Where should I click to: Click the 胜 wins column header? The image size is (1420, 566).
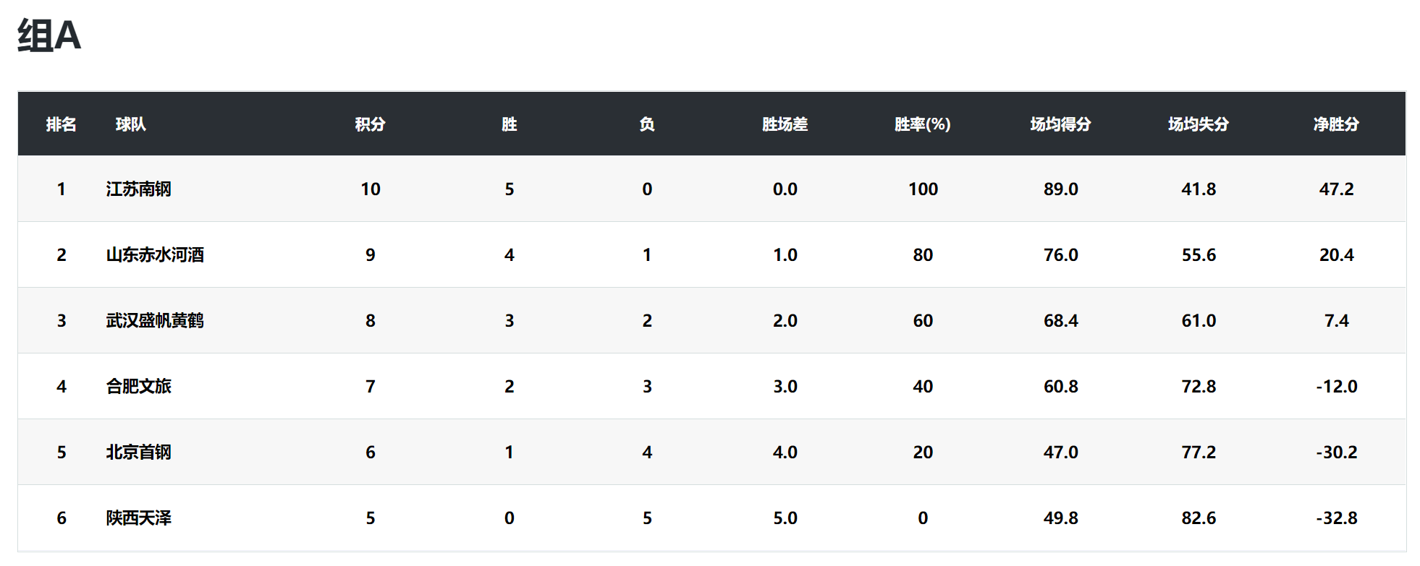click(x=509, y=124)
